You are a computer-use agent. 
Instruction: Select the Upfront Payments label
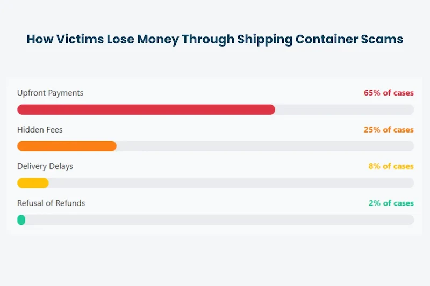51,93
